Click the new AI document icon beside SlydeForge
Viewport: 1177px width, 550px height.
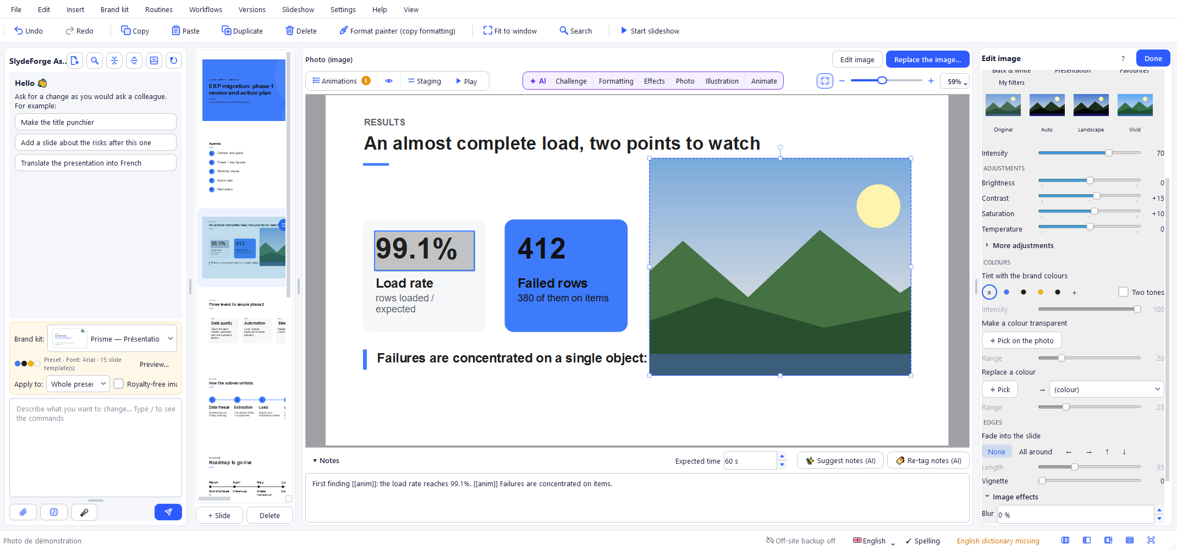click(75, 61)
